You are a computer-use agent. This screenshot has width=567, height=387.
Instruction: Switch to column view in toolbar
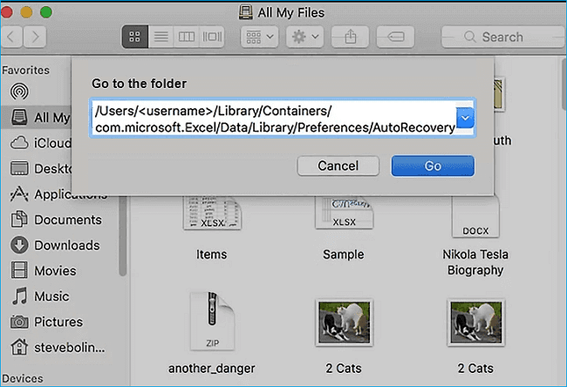(186, 37)
